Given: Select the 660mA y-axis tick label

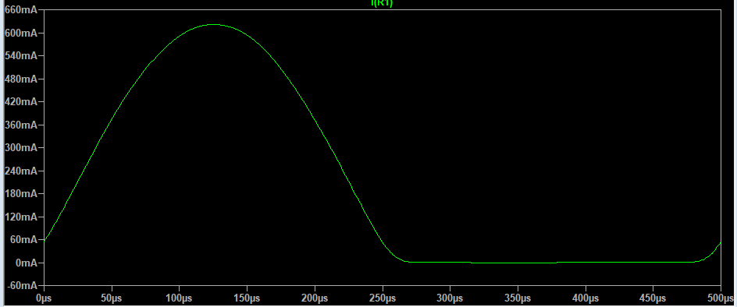Looking at the screenshot, I should coord(20,10).
